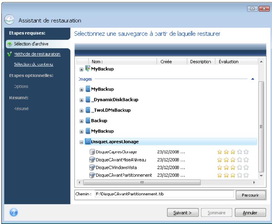Screen dimensions: 272x224
Task: Expand the _TwoLDMsBackup node
Action: click(x=81, y=111)
